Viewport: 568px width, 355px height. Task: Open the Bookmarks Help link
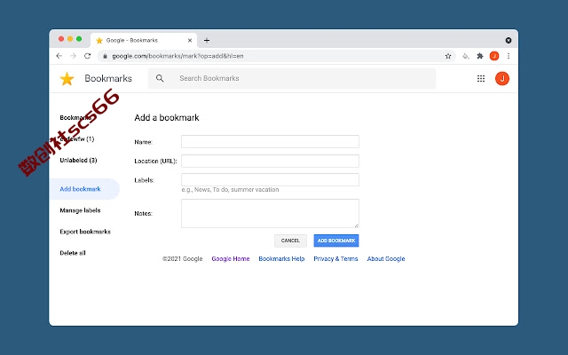[x=281, y=258]
